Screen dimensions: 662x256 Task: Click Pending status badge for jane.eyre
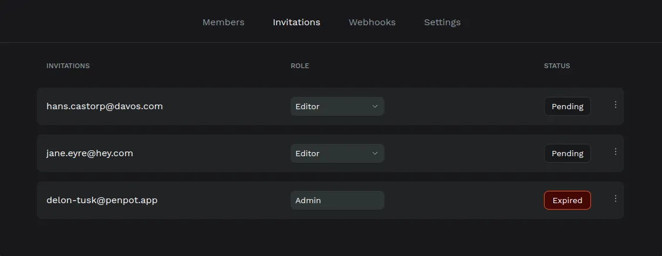(567, 153)
